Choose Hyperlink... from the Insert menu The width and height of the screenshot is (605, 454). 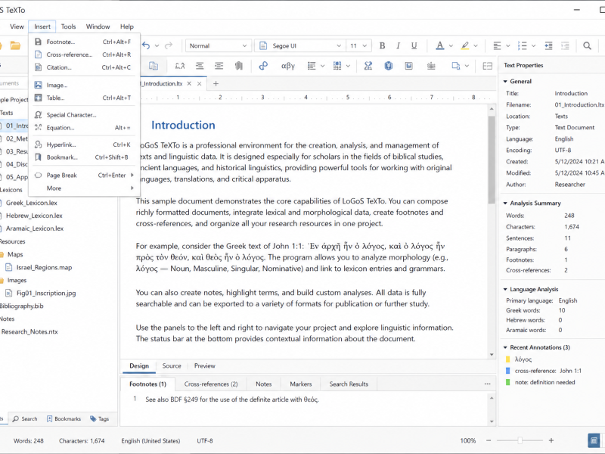[x=82, y=145]
